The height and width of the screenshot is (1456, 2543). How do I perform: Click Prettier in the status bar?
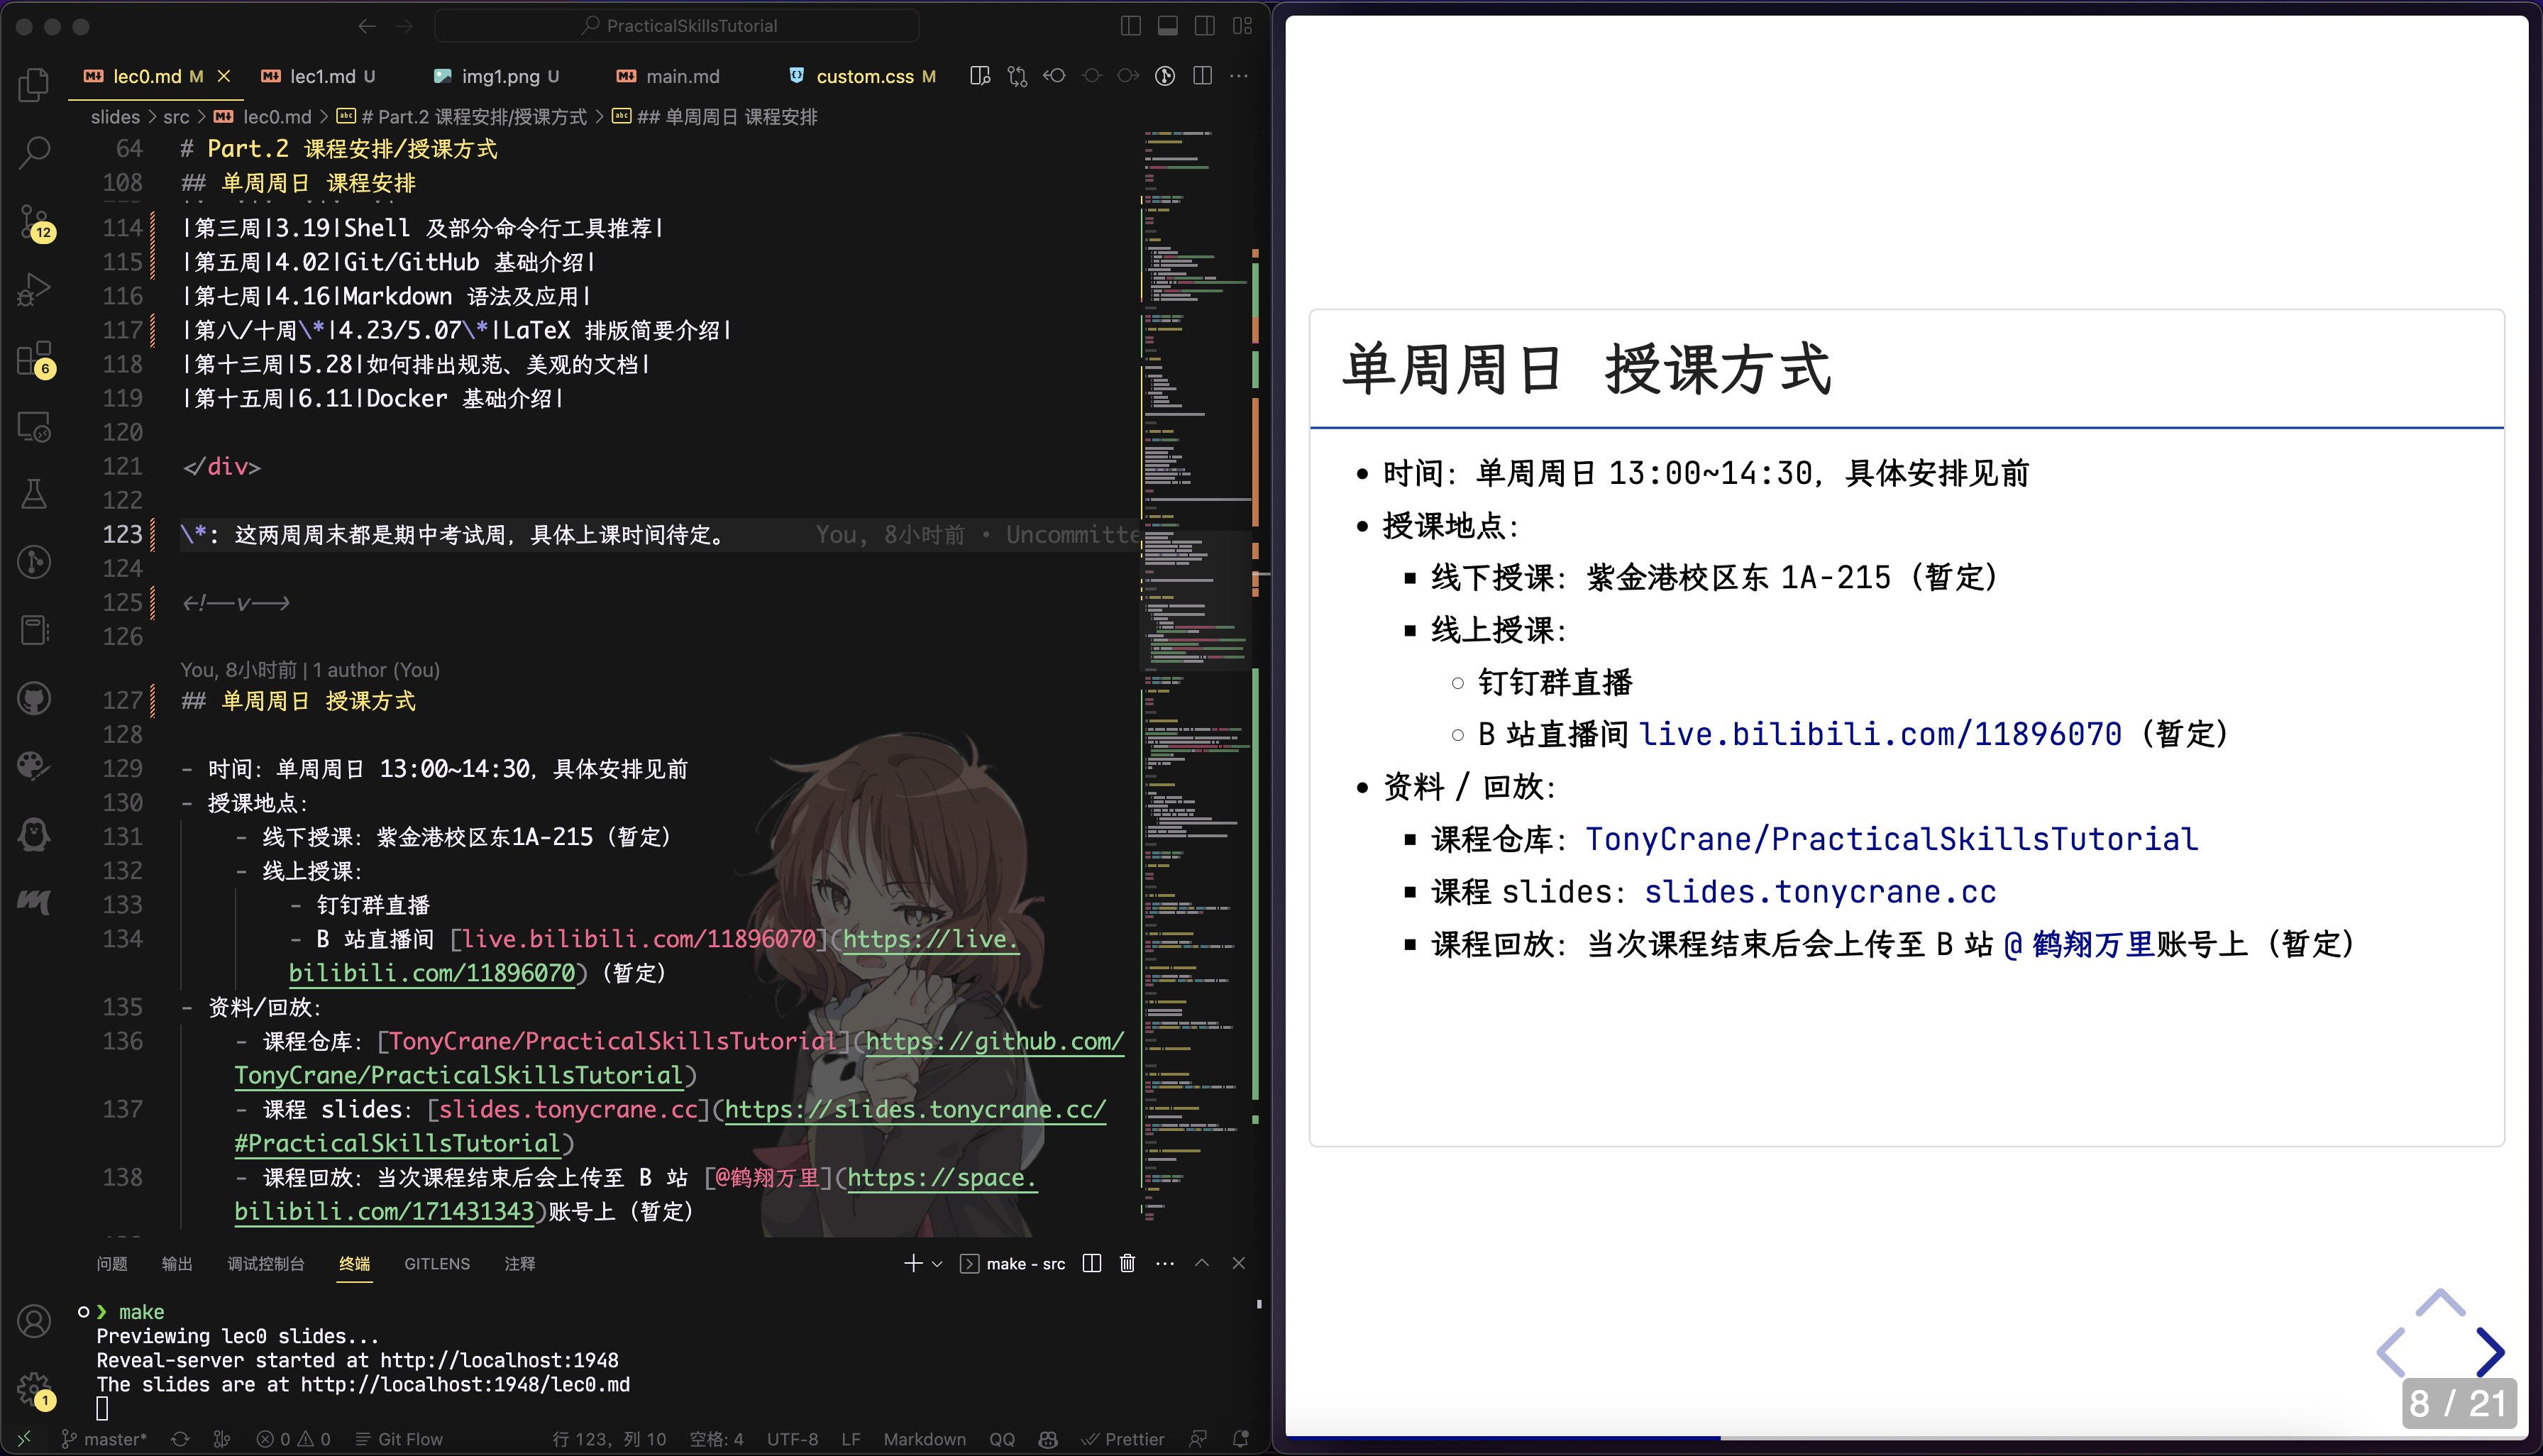pos(1124,1439)
